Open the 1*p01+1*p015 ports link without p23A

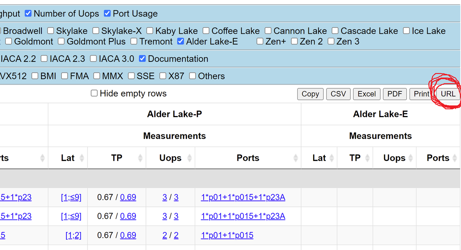tap(227, 235)
